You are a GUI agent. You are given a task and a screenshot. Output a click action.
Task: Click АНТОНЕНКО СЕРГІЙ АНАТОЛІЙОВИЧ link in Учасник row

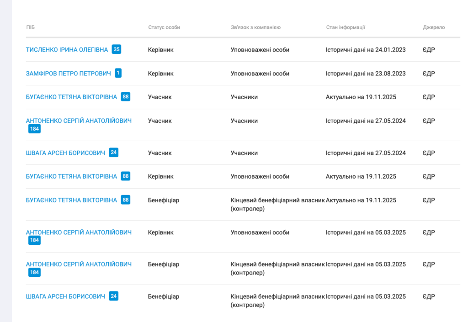click(x=79, y=121)
